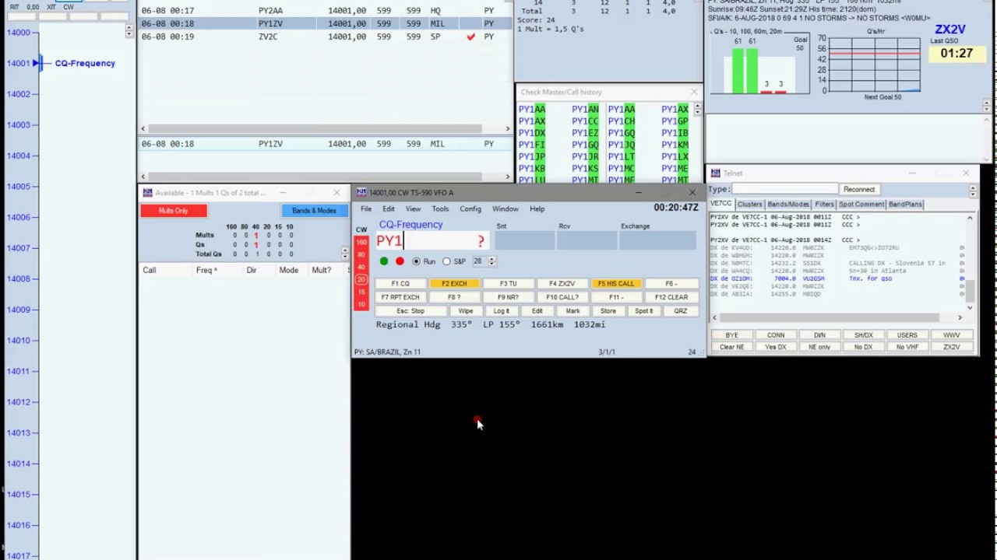This screenshot has height=560, width=997.
Task: Click the callsign entry field showing PY1
Action: (433, 241)
